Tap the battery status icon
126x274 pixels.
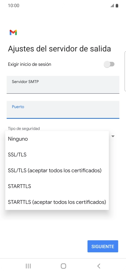point(117,6)
